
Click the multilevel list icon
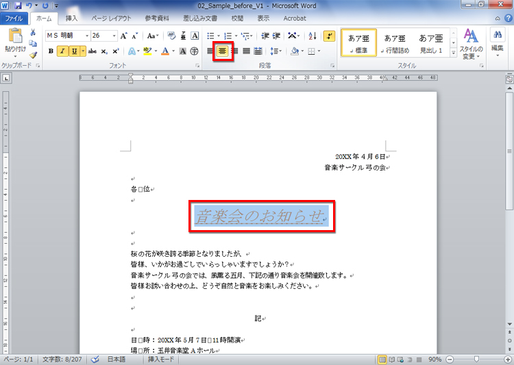(x=245, y=36)
